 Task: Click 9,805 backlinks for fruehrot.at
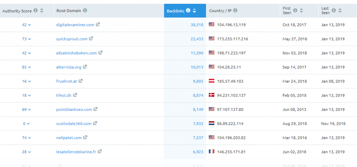198,81
